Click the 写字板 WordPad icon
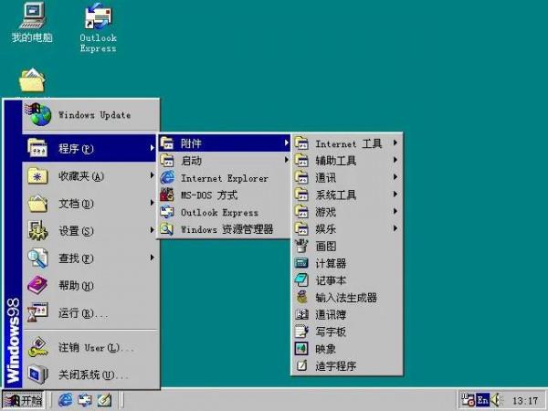This screenshot has height=411, width=548. (x=301, y=332)
